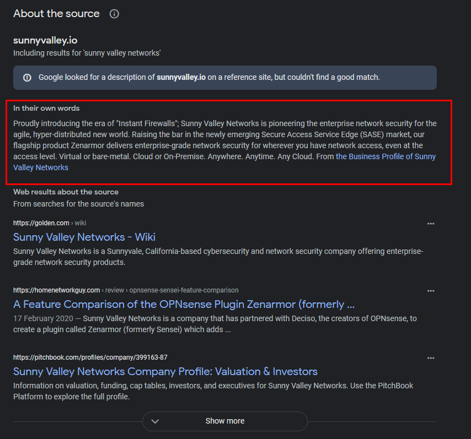471x439 pixels.
Task: Open the OPNsense Plugin Zenarmor feature comparison result
Action: click(x=184, y=304)
